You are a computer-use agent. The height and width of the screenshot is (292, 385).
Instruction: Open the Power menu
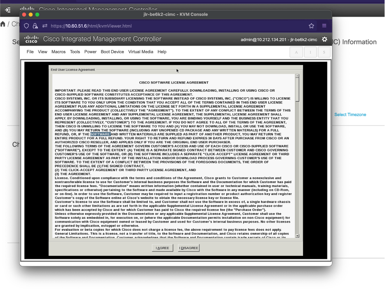pos(90,52)
